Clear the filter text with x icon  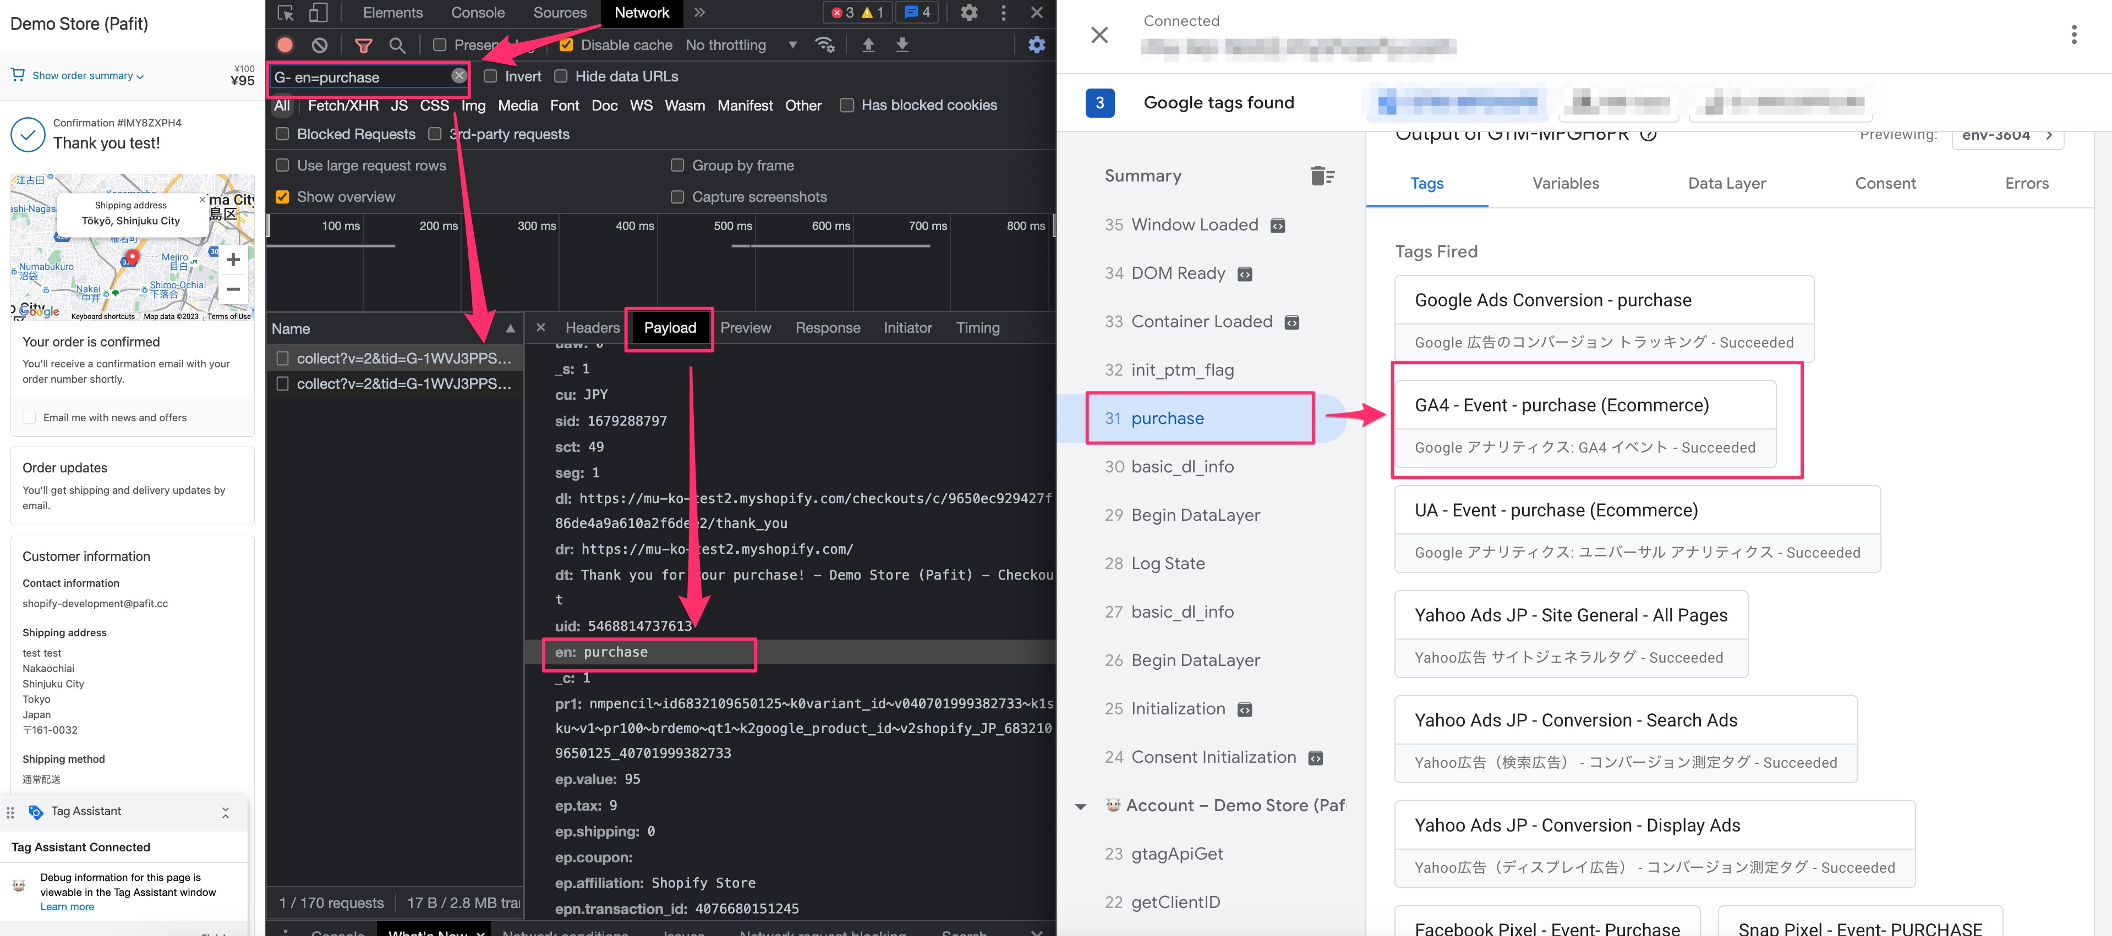[458, 75]
